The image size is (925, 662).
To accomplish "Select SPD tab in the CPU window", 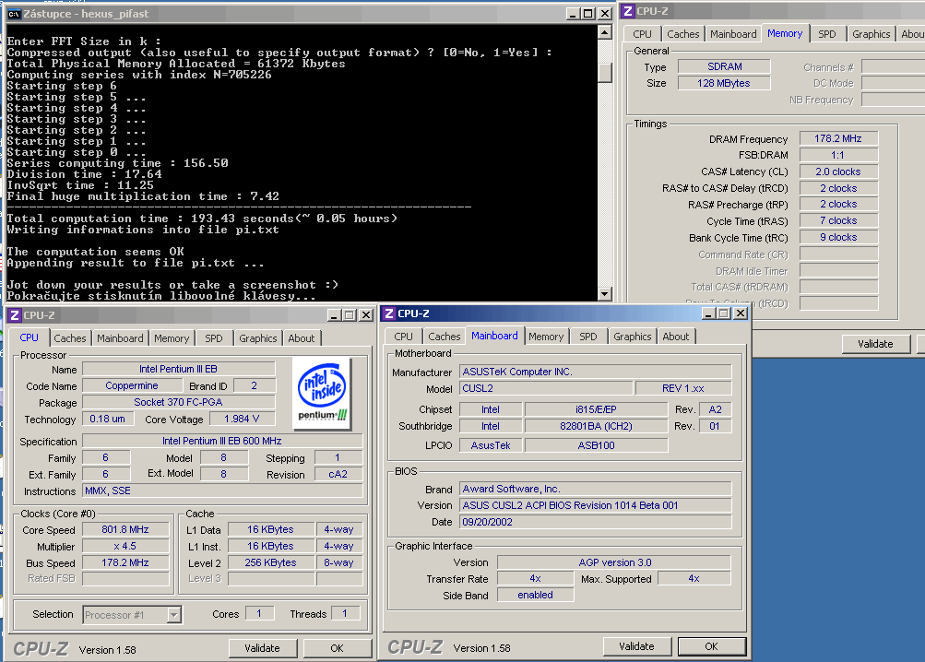I will coord(214,338).
